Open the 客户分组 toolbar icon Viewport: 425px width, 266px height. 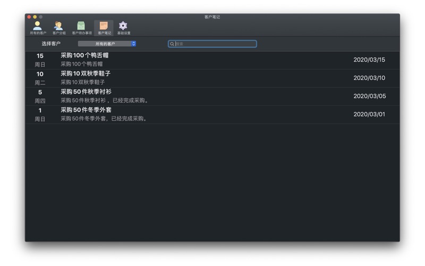[x=59, y=28]
